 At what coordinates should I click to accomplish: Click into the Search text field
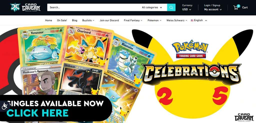click(x=94, y=7)
